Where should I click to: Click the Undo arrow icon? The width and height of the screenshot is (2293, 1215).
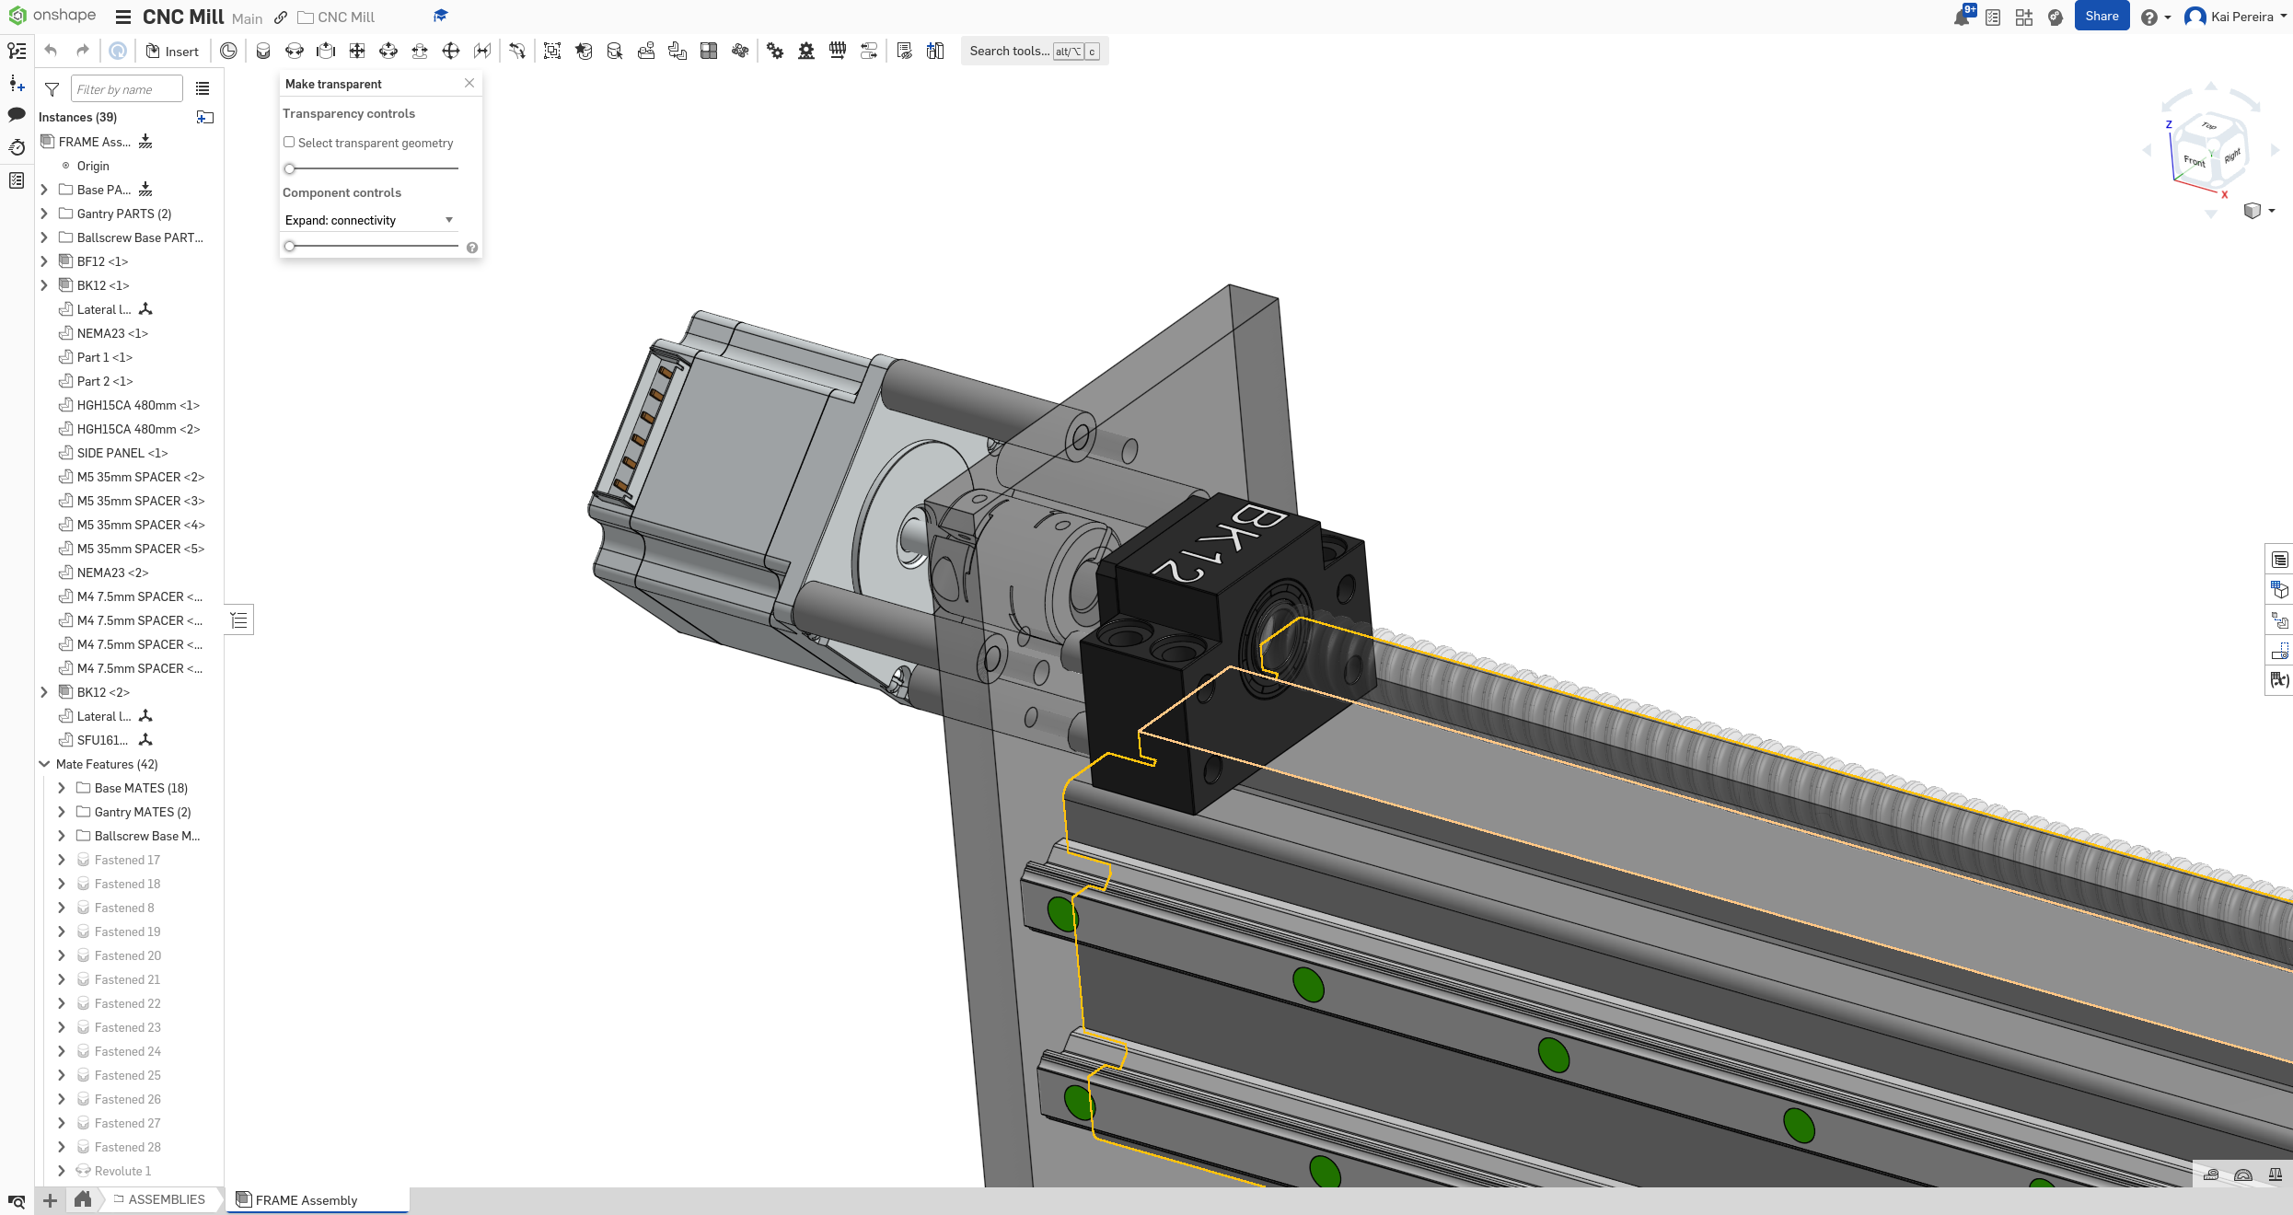pos(51,52)
